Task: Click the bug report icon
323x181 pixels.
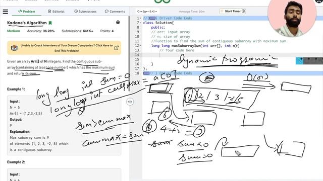Action: [x=118, y=22]
